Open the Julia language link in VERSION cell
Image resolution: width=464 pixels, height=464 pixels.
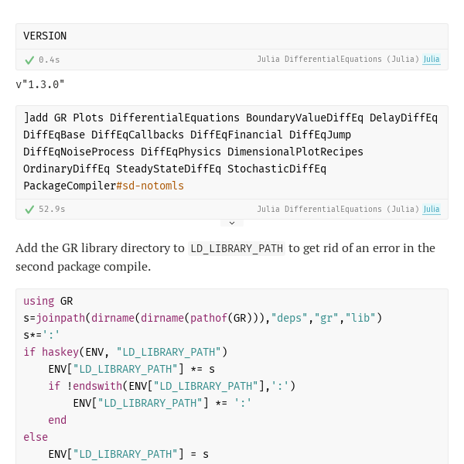coord(432,60)
